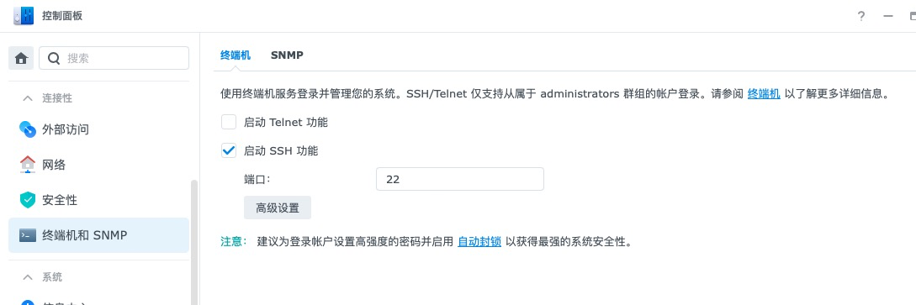Focus the 搜索 search box
Image resolution: width=916 pixels, height=305 pixels.
pyautogui.click(x=114, y=58)
